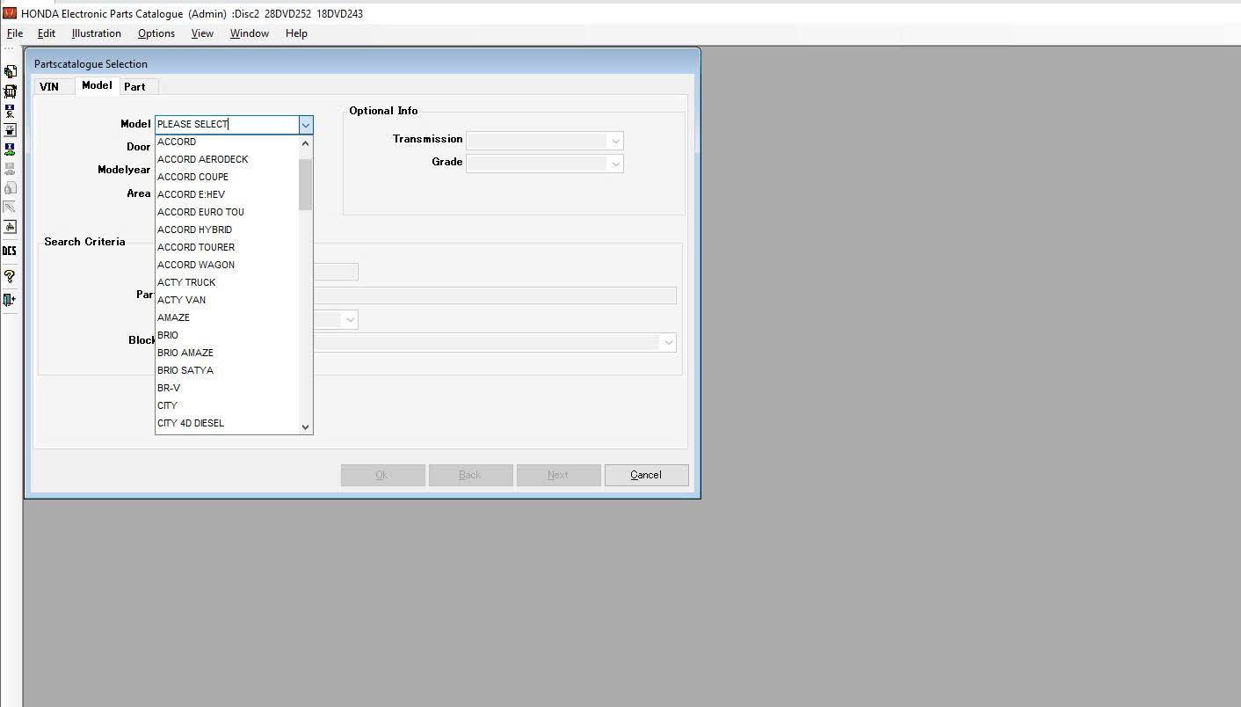Select ACCORD E:HEV from model list
Screen dimensions: 1241x707
[227, 194]
